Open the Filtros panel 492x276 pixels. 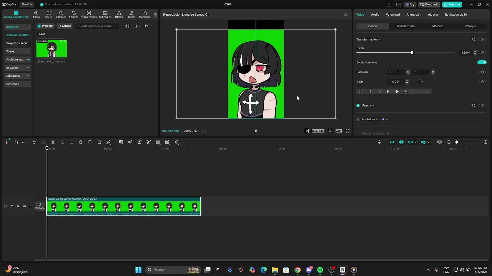119,15
